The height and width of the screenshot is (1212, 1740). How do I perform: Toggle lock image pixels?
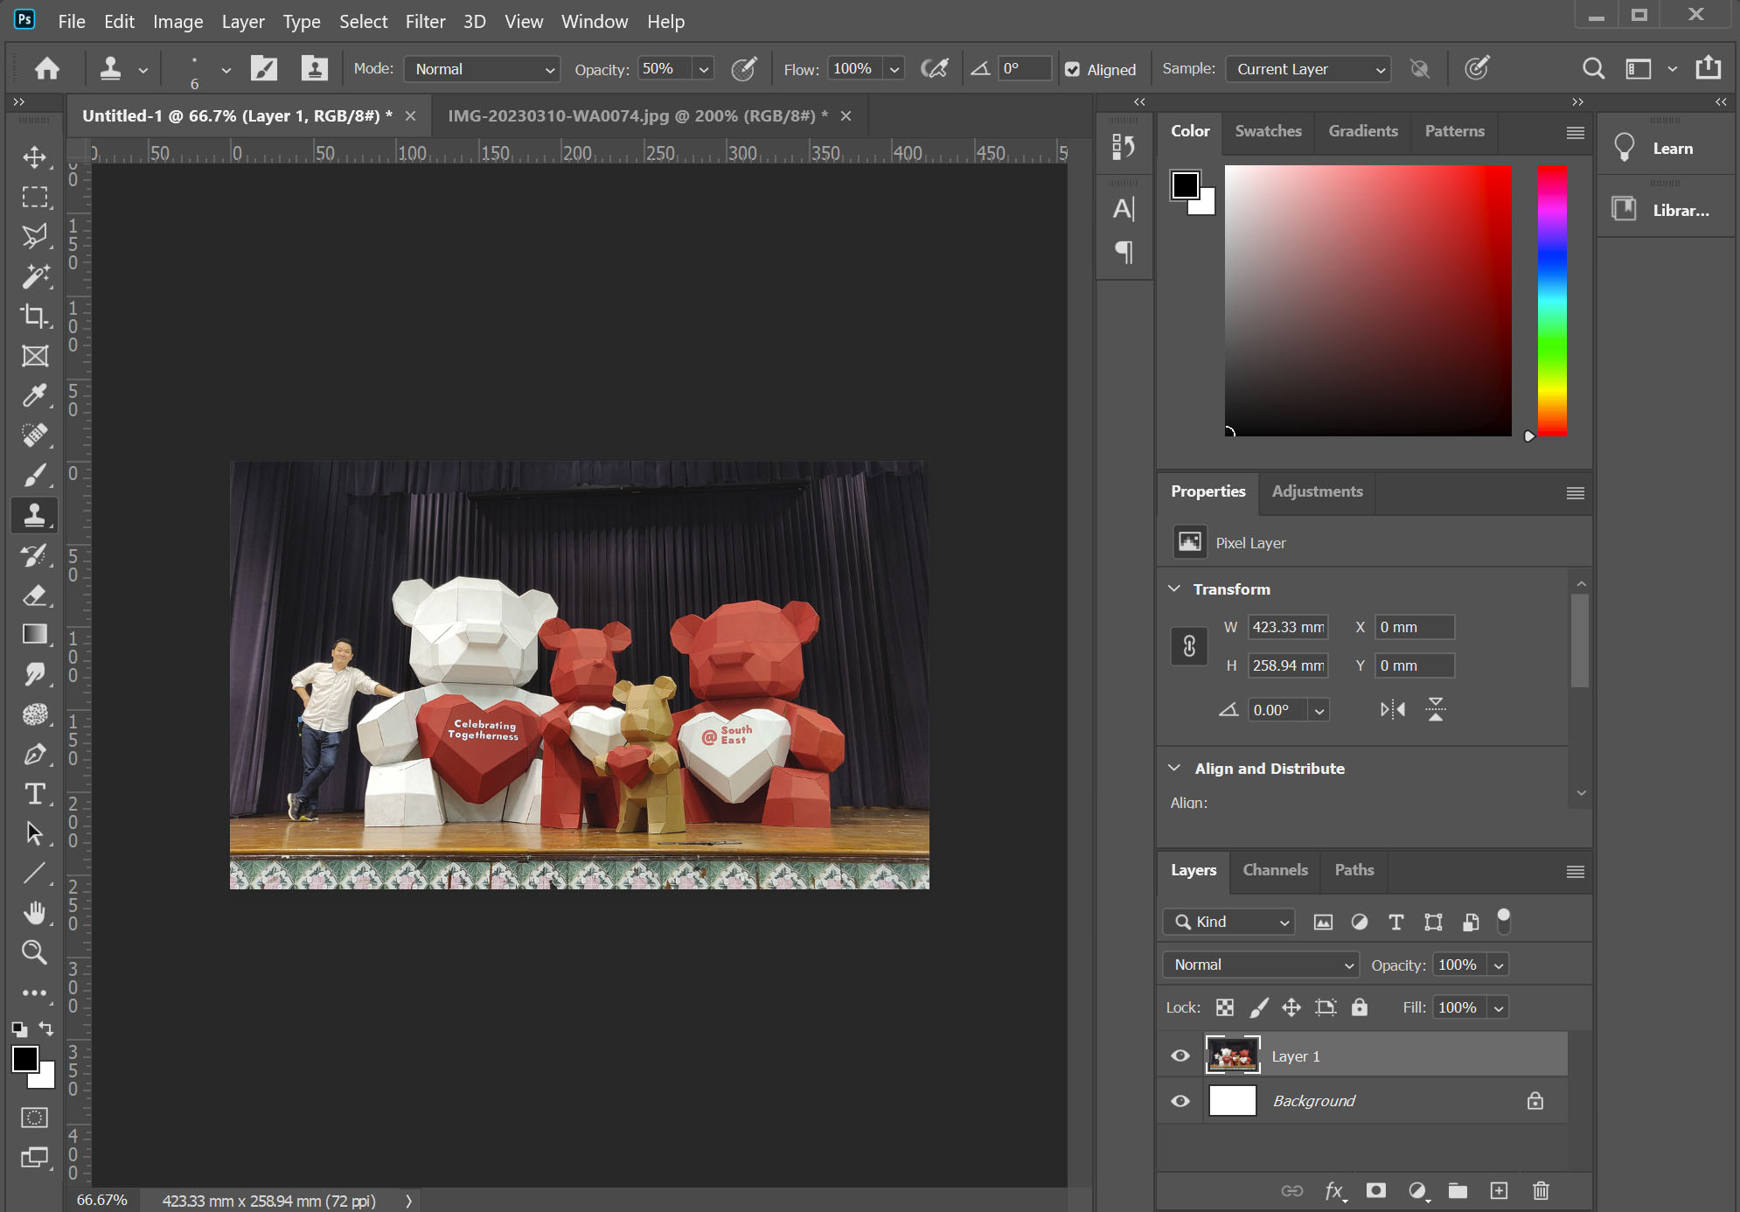(1259, 1007)
